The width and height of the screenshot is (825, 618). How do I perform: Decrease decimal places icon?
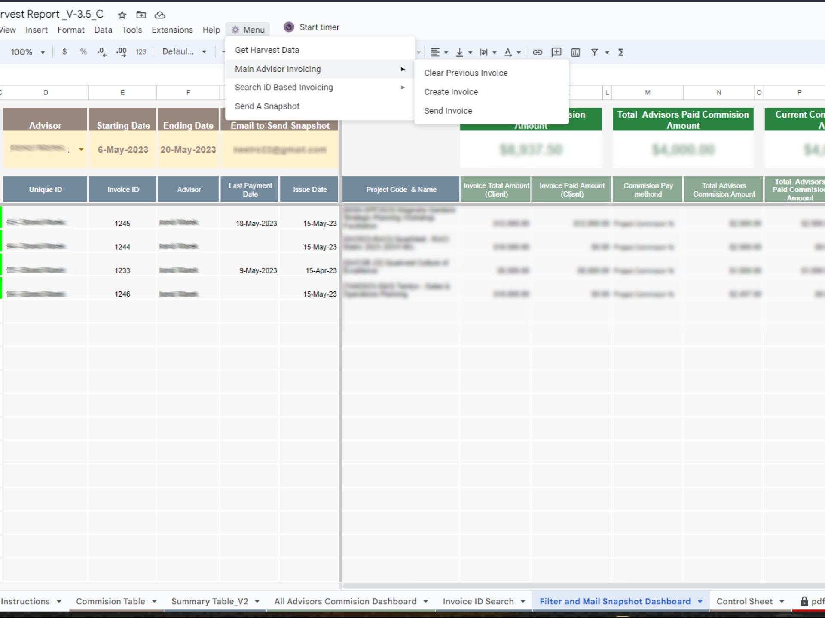[102, 52]
